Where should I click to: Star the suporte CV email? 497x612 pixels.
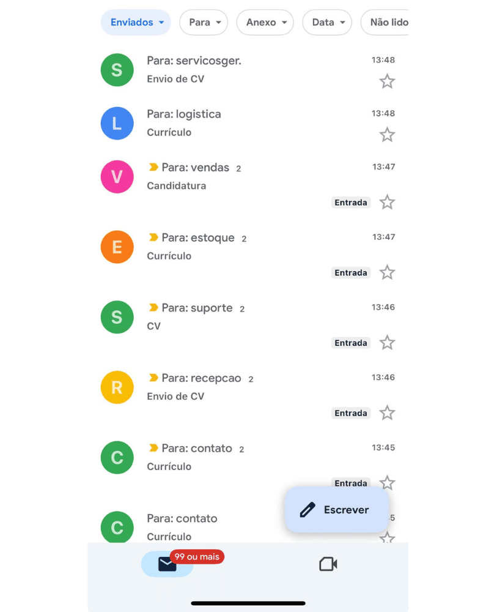click(387, 343)
